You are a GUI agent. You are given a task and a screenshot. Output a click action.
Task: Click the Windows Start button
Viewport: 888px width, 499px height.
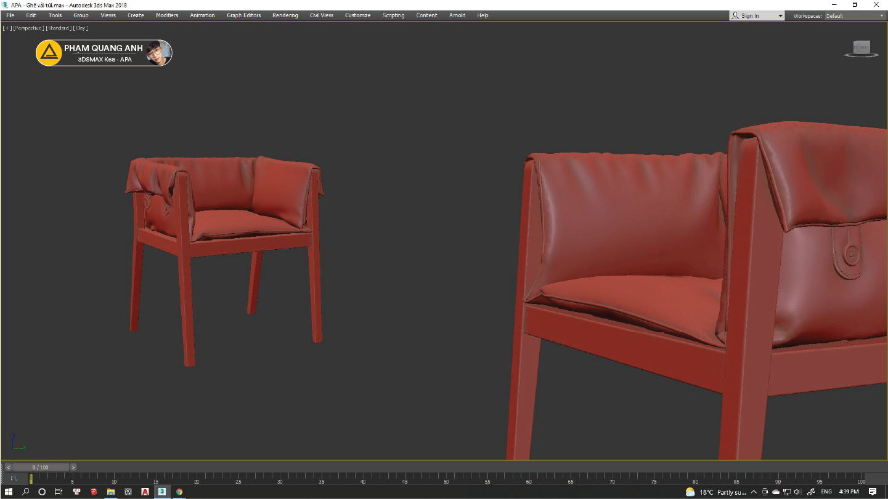(9, 492)
